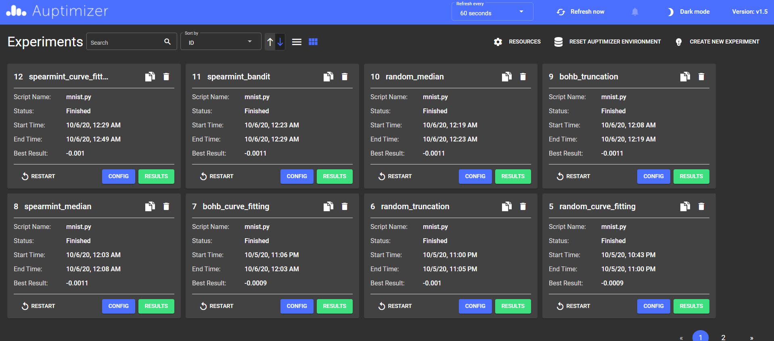View RESULTS of bohb_curve_fitting
Screen dimensions: 774x341
click(x=335, y=306)
